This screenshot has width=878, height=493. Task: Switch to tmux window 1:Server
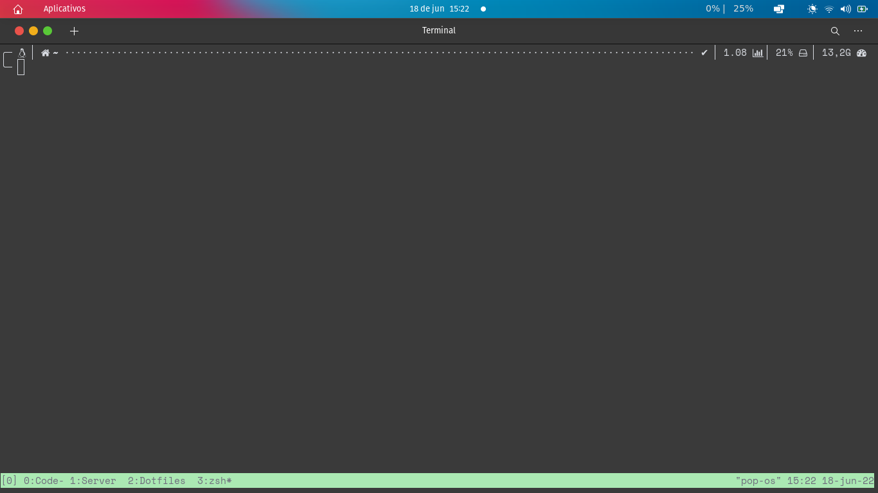coord(93,481)
